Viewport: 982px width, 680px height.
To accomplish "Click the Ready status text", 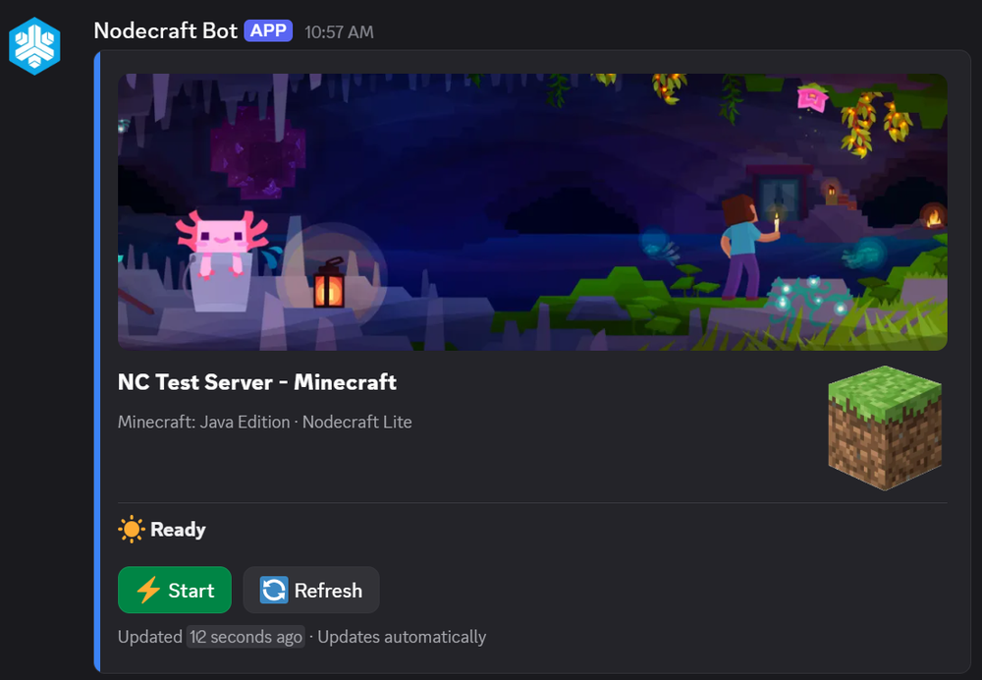I will coord(178,530).
